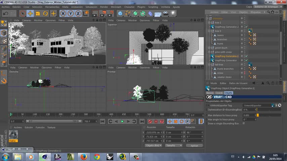This screenshot has height=161, width=287.
Task: Add a Cube primitive object
Action: point(120,13)
